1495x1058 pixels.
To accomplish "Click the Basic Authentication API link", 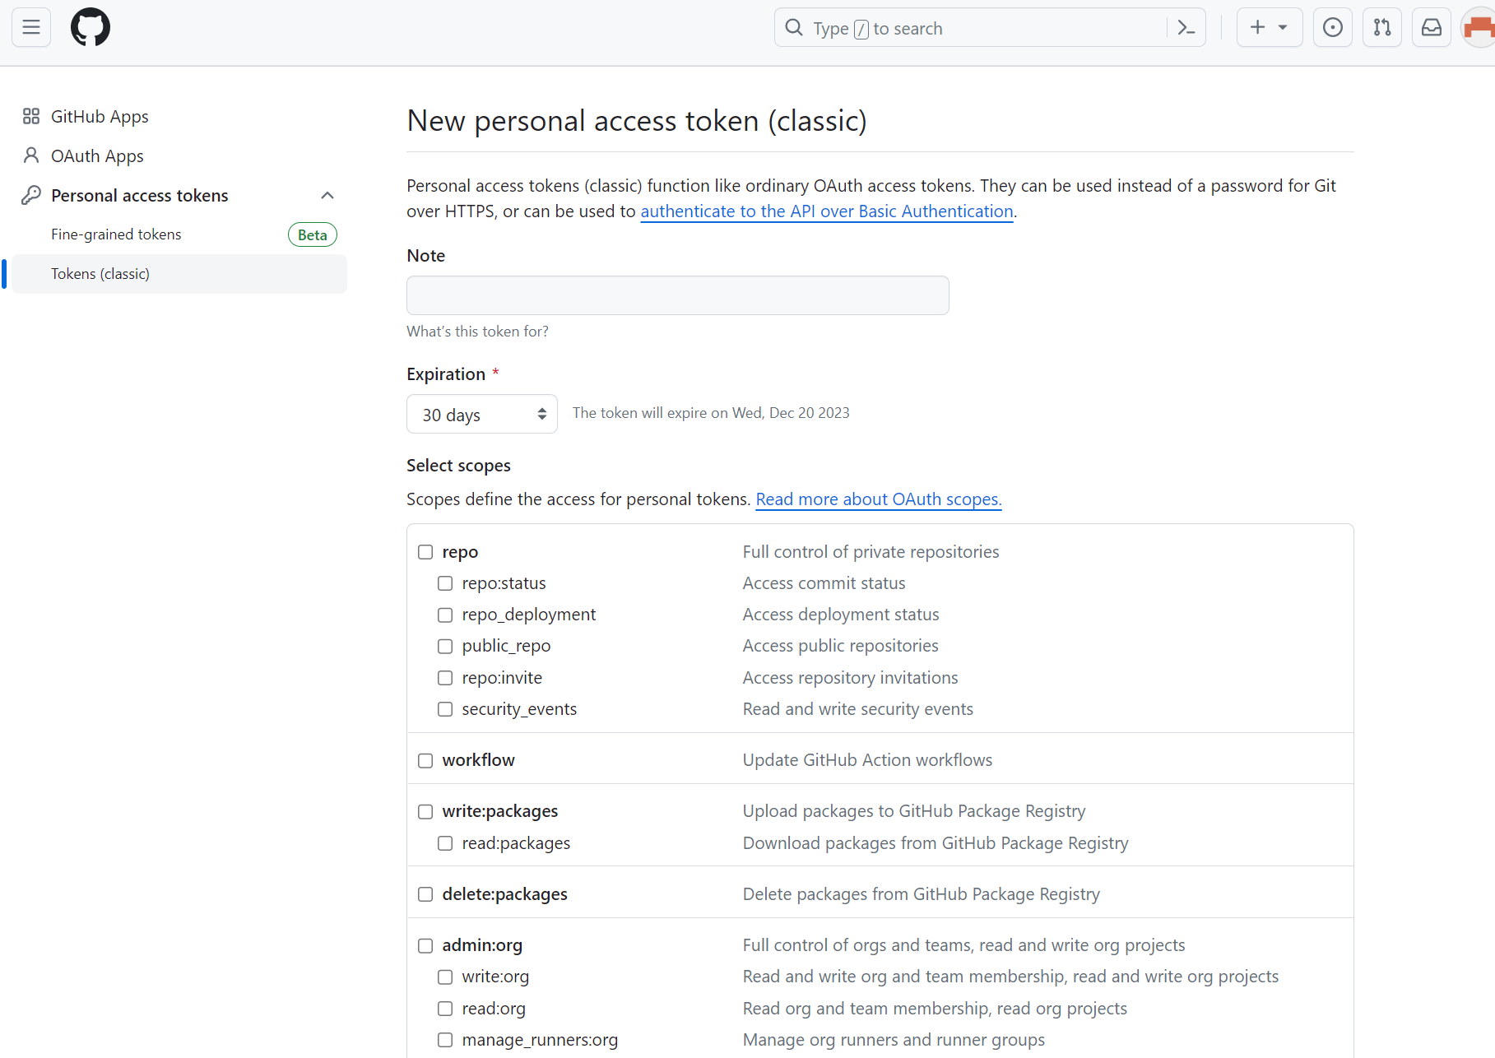I will [827, 211].
